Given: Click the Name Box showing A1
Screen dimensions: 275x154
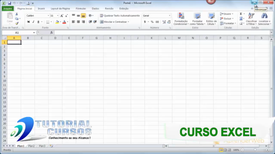Looking at the screenshot, I should [17, 33].
